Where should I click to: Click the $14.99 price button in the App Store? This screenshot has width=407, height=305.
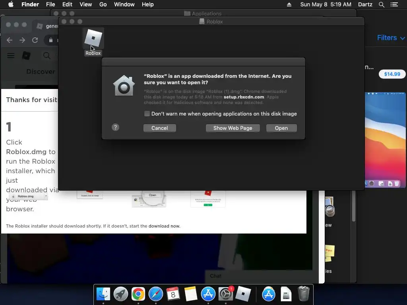(392, 74)
